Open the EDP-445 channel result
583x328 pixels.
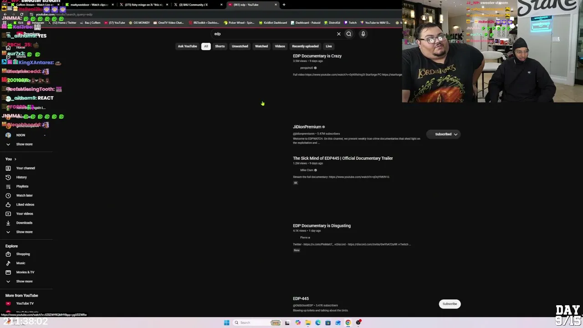301,298
